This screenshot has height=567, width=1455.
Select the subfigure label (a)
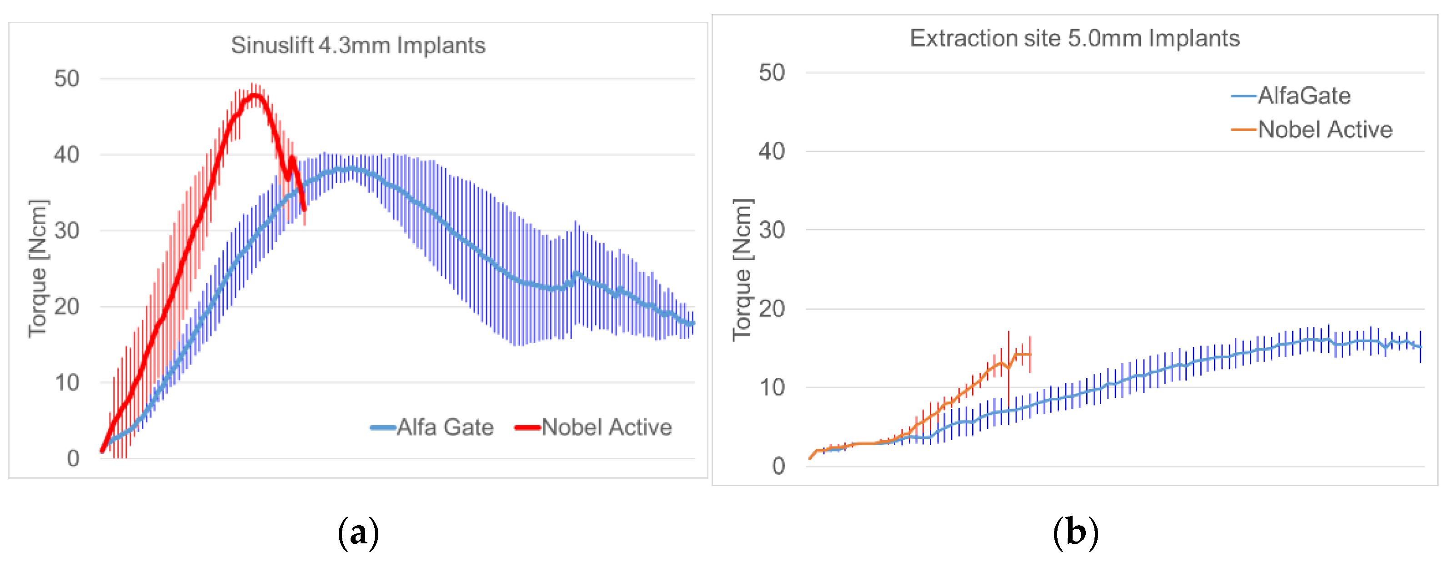pyautogui.click(x=358, y=532)
